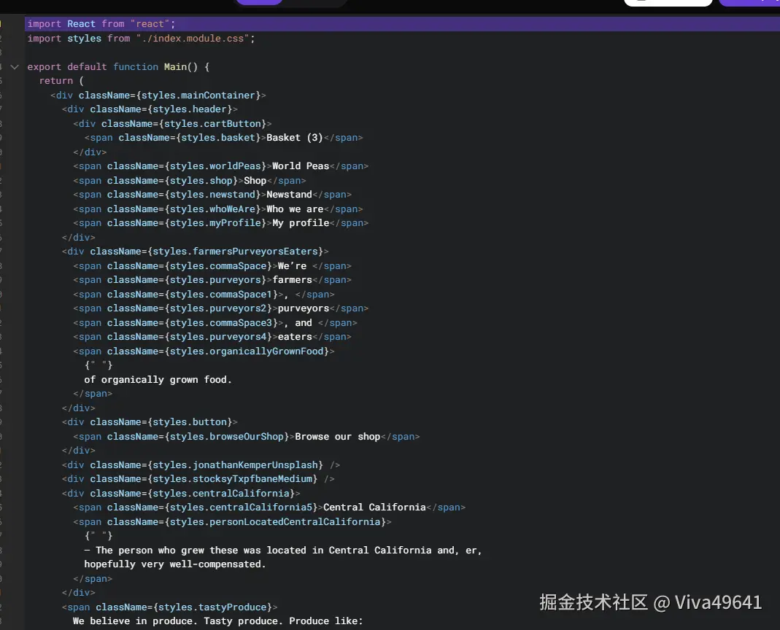Click styles.tastyProduce className
The height and width of the screenshot is (630, 780).
point(212,607)
